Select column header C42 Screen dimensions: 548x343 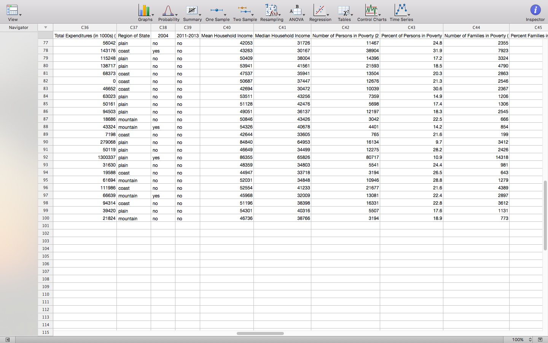[346, 27]
